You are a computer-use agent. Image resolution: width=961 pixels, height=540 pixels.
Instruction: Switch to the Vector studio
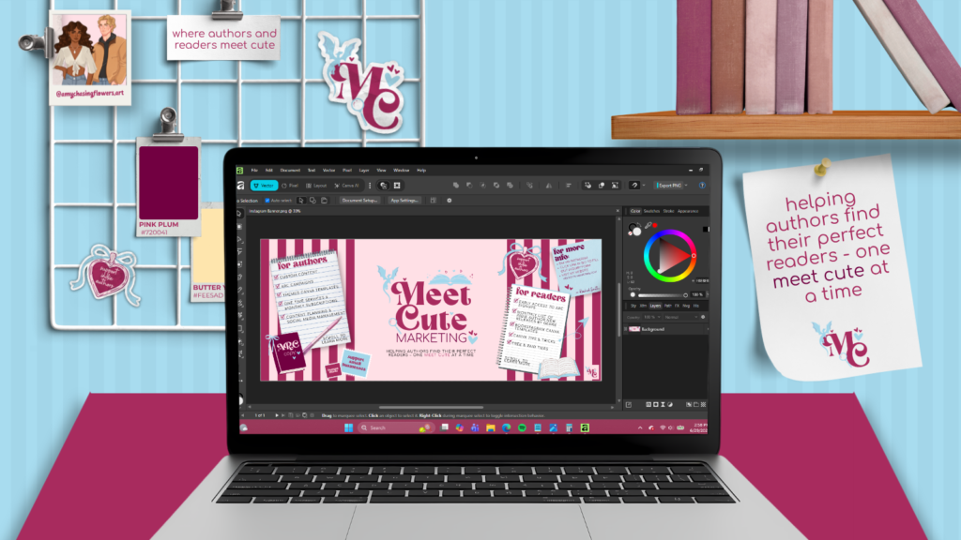pos(264,186)
